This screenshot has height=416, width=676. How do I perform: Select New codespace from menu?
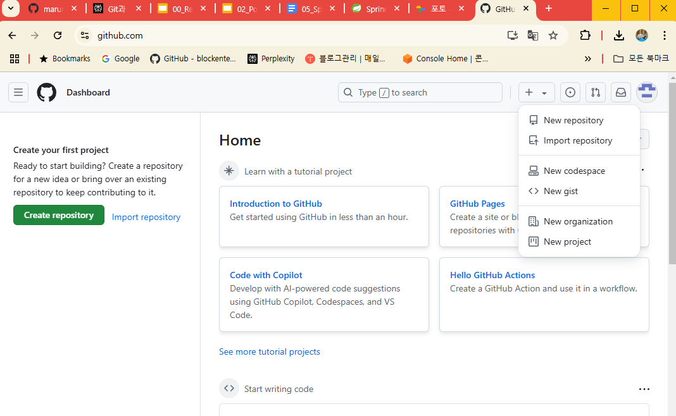coord(579,171)
